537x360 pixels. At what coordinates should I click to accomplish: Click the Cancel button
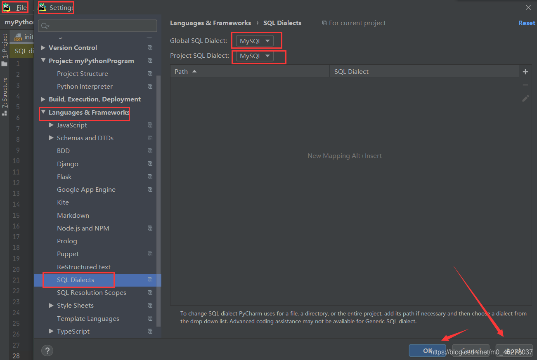pyautogui.click(x=471, y=351)
